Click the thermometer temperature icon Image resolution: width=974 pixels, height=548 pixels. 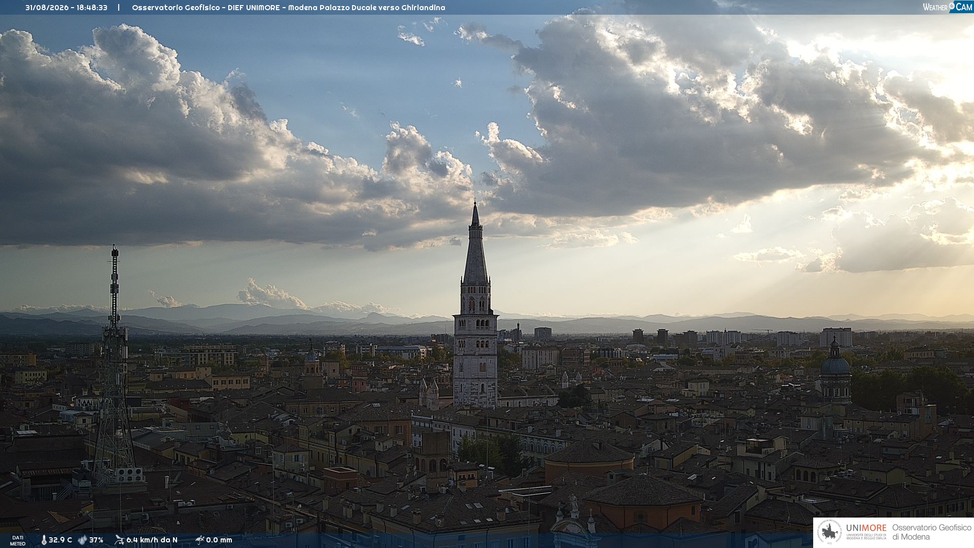(x=44, y=540)
